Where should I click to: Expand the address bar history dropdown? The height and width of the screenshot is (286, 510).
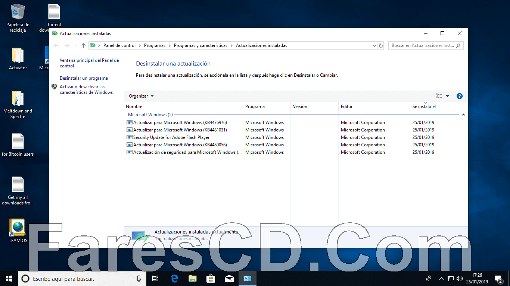tap(374, 45)
